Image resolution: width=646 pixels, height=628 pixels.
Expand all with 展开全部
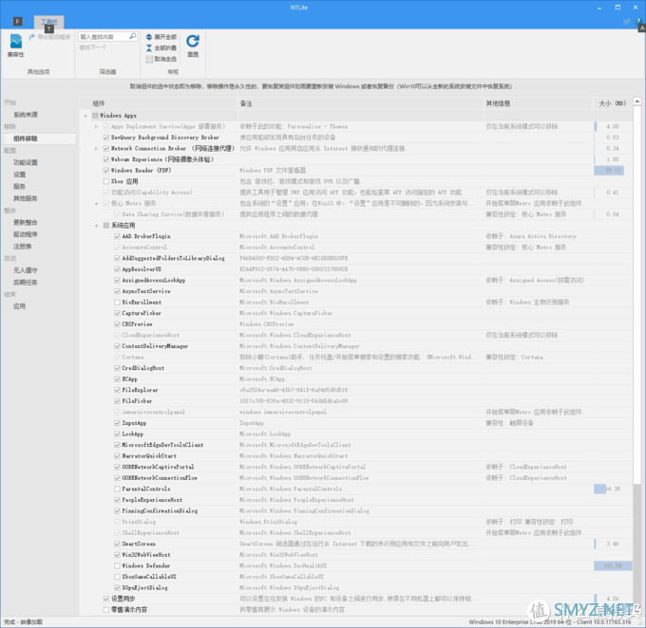(161, 37)
